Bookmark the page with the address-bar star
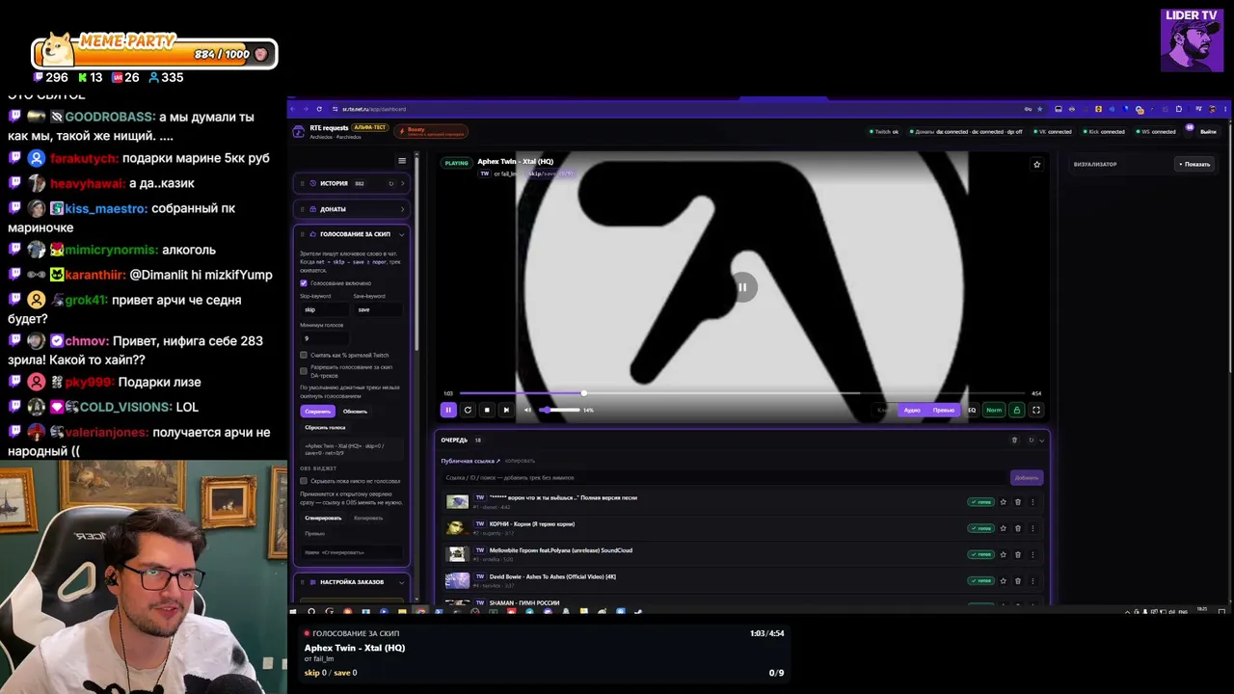This screenshot has width=1234, height=694. [1040, 109]
